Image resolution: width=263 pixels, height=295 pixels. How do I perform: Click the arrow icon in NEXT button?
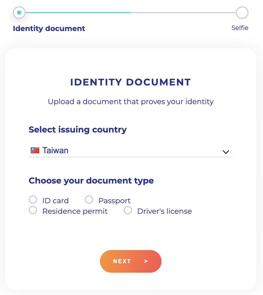(x=146, y=261)
